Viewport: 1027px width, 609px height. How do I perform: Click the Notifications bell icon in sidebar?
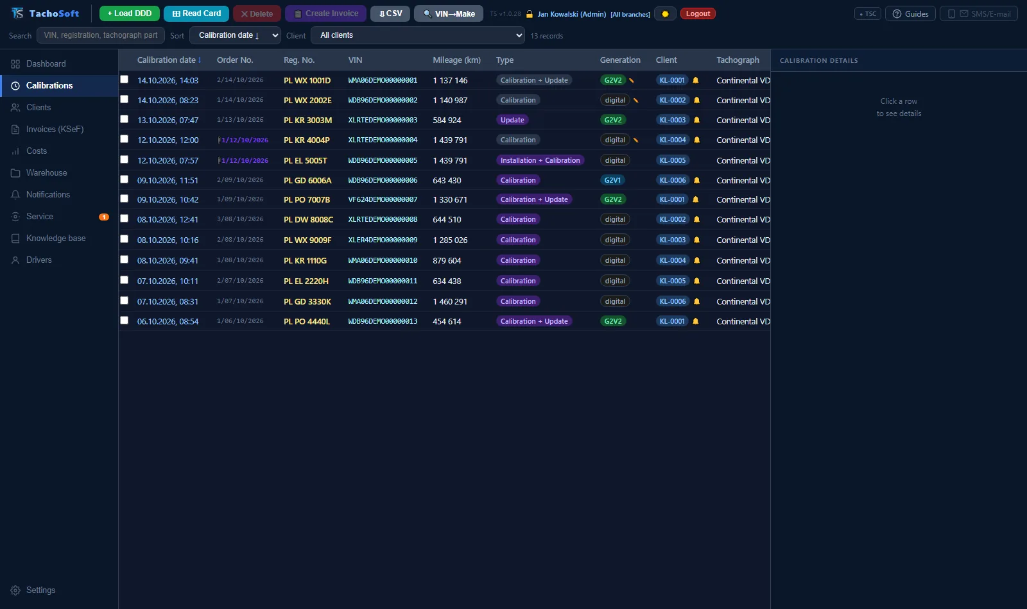point(15,195)
